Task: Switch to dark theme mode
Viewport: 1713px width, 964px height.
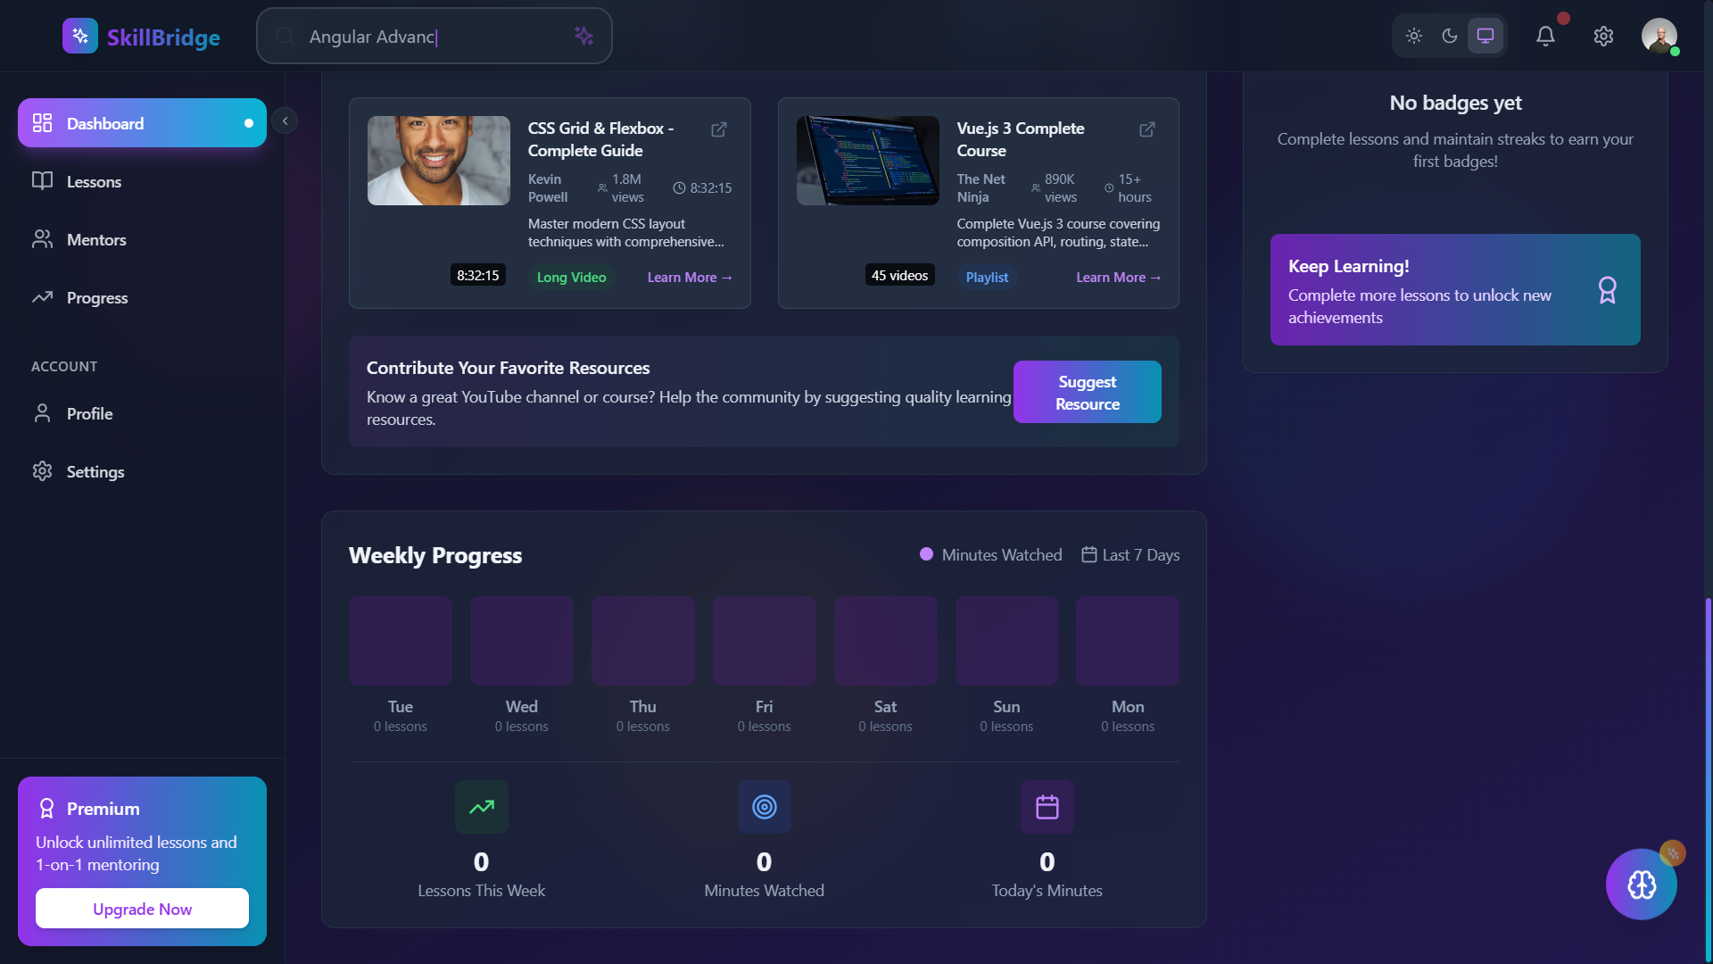Action: pos(1450,36)
